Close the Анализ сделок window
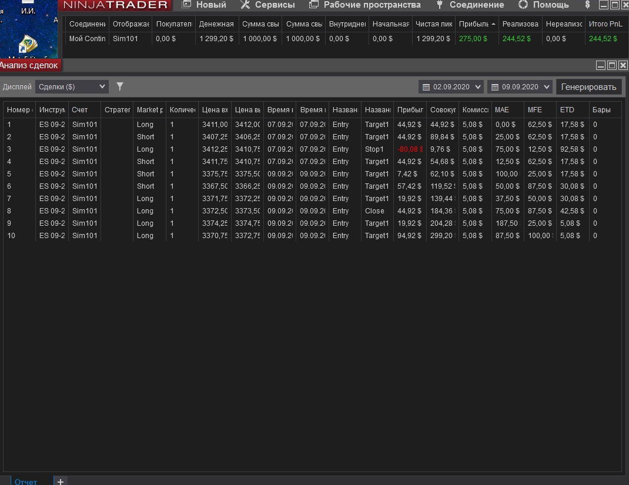This screenshot has width=629, height=485. [623, 65]
